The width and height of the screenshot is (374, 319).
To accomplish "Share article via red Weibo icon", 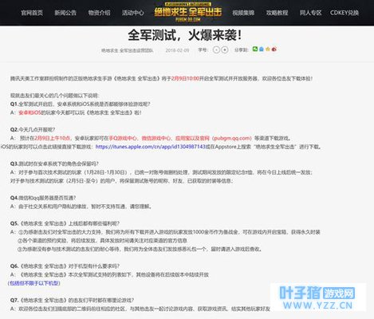I will [x=274, y=49].
